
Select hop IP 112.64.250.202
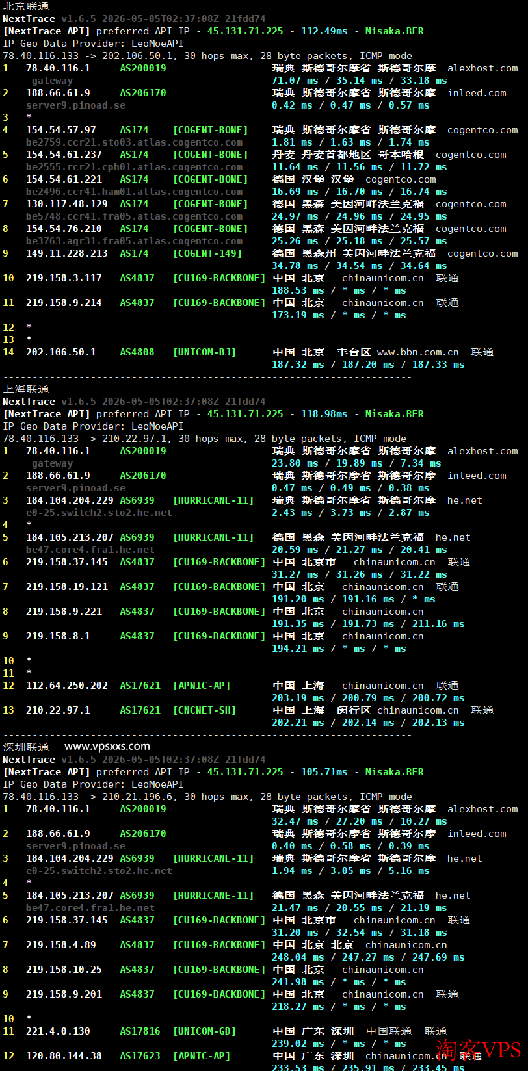tap(67, 686)
